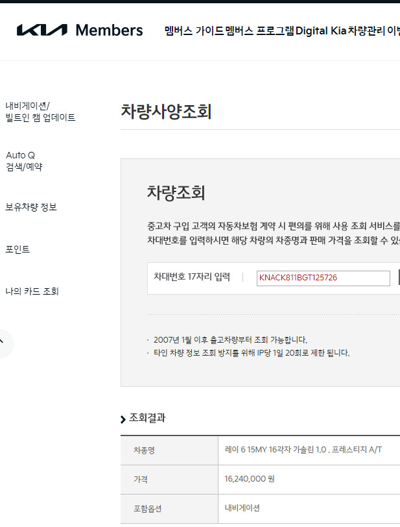Click the 내비게이션 option value cell

pos(309,509)
